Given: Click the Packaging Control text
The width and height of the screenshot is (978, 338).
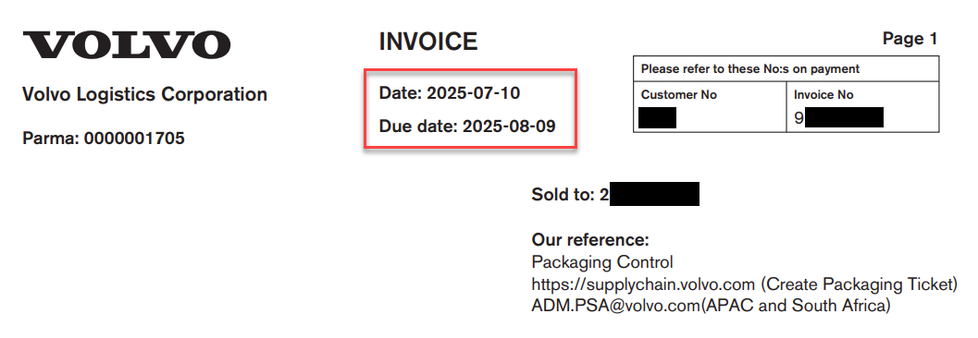Looking at the screenshot, I should [602, 262].
